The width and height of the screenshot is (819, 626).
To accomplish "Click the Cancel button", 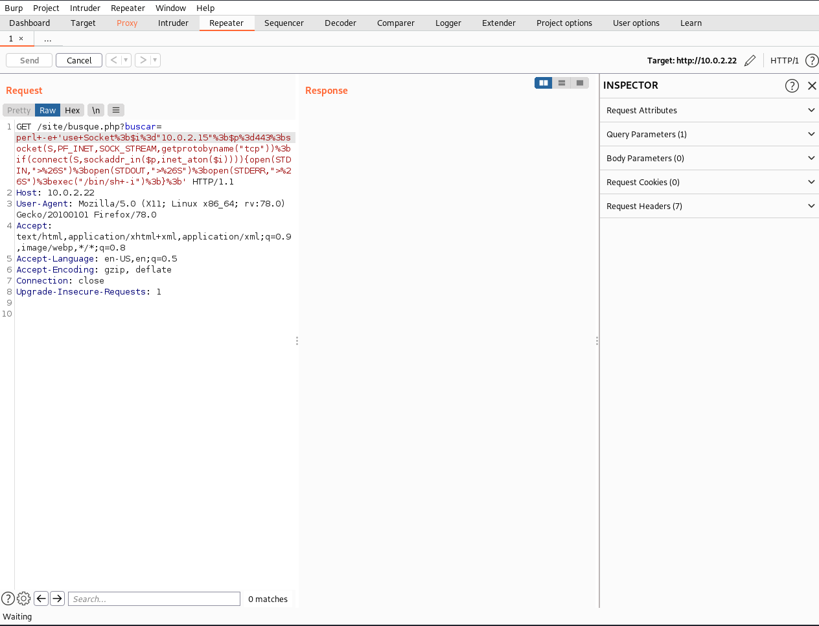I will click(79, 60).
